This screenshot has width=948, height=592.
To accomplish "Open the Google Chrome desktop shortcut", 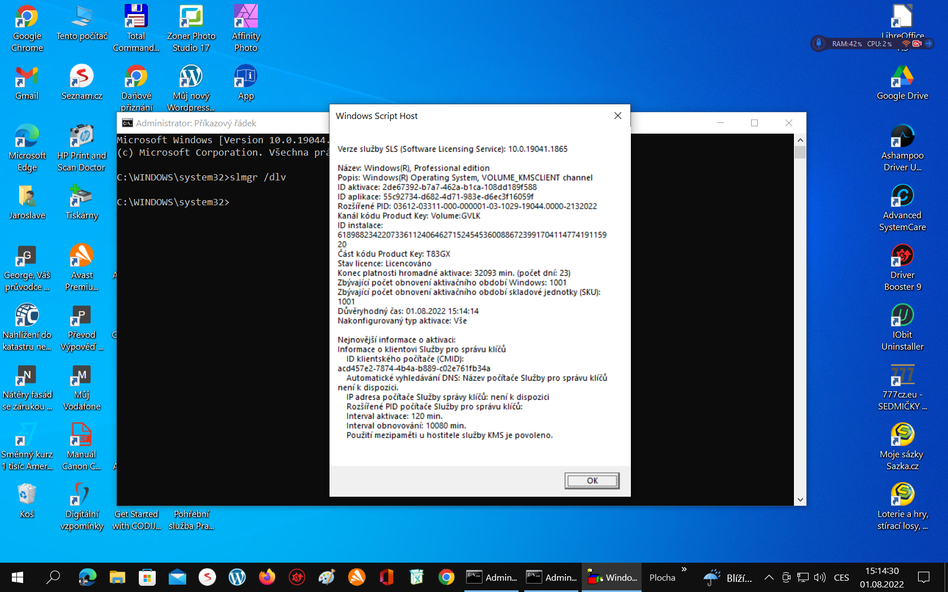I will coord(27,28).
